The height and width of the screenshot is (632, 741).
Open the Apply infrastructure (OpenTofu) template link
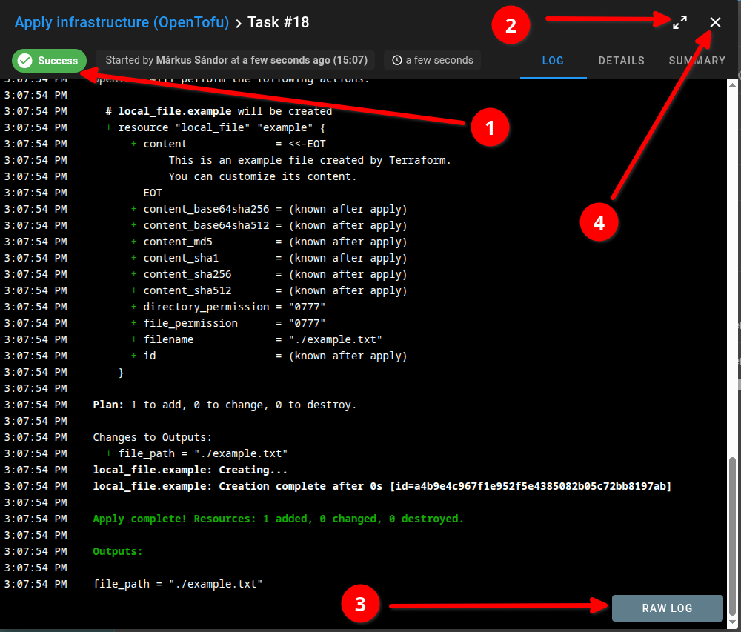click(x=122, y=22)
